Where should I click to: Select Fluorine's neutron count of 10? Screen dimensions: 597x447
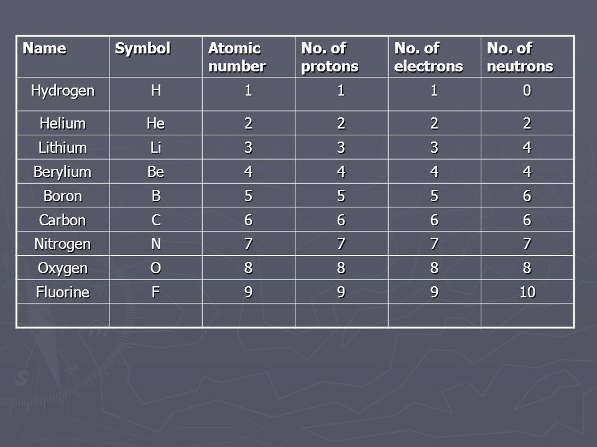527,292
